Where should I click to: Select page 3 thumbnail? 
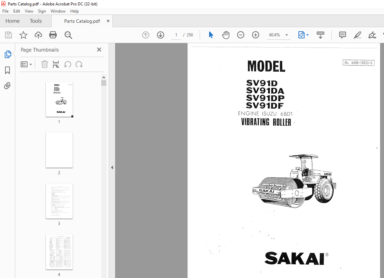pos(59,201)
